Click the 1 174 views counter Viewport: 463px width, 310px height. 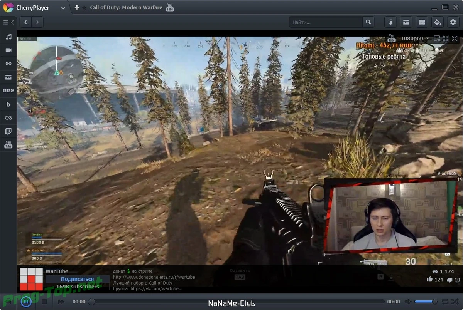pyautogui.click(x=443, y=271)
